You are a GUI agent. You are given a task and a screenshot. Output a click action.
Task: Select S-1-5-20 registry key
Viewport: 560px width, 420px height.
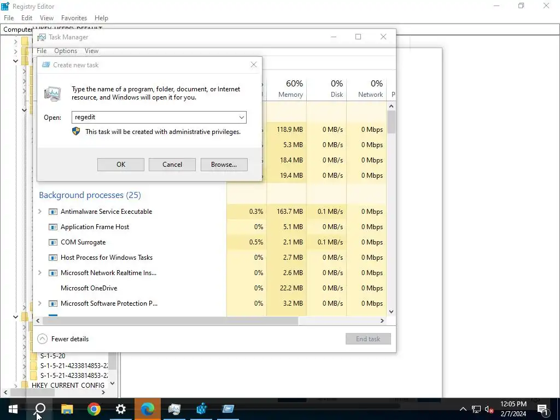point(53,355)
